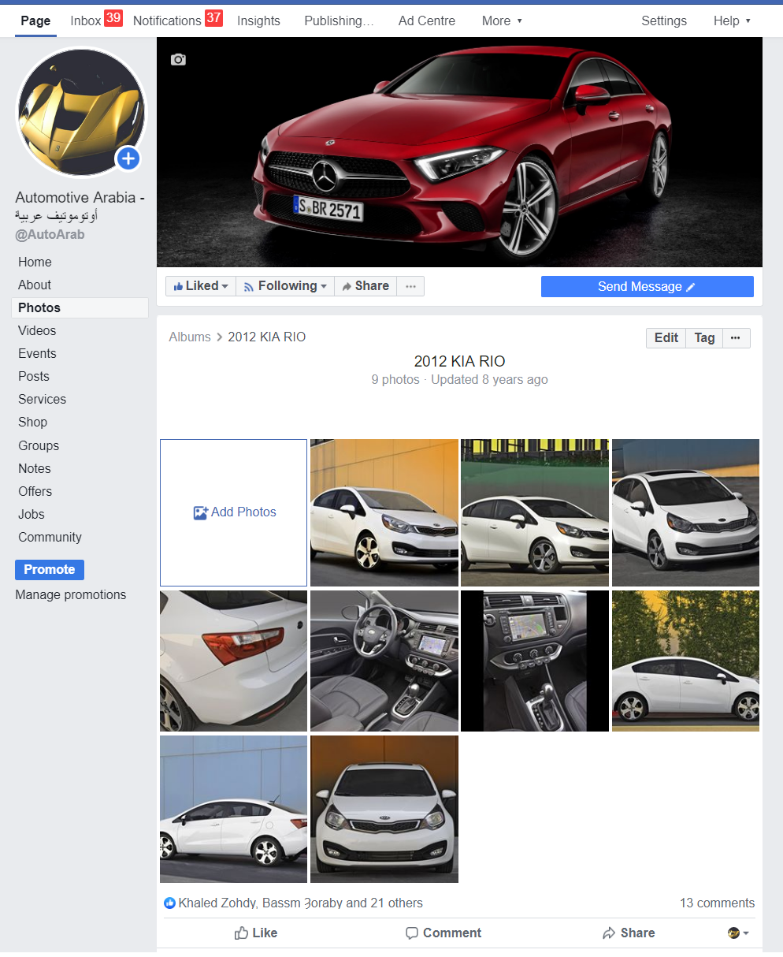783x957 pixels.
Task: Open the steering wheel interior photo
Action: [384, 661]
